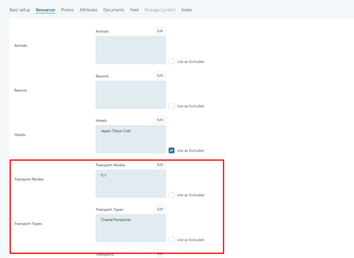Screen dimensions: 354x258
Task: Click the Hotels box containing Japan-Tokyo Cost
Action: coord(130,139)
